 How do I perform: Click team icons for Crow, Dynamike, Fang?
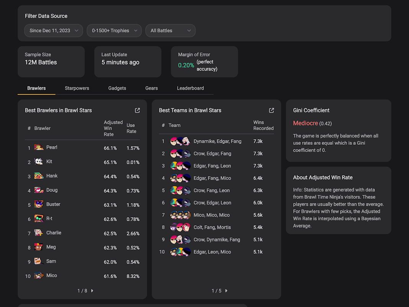click(180, 239)
